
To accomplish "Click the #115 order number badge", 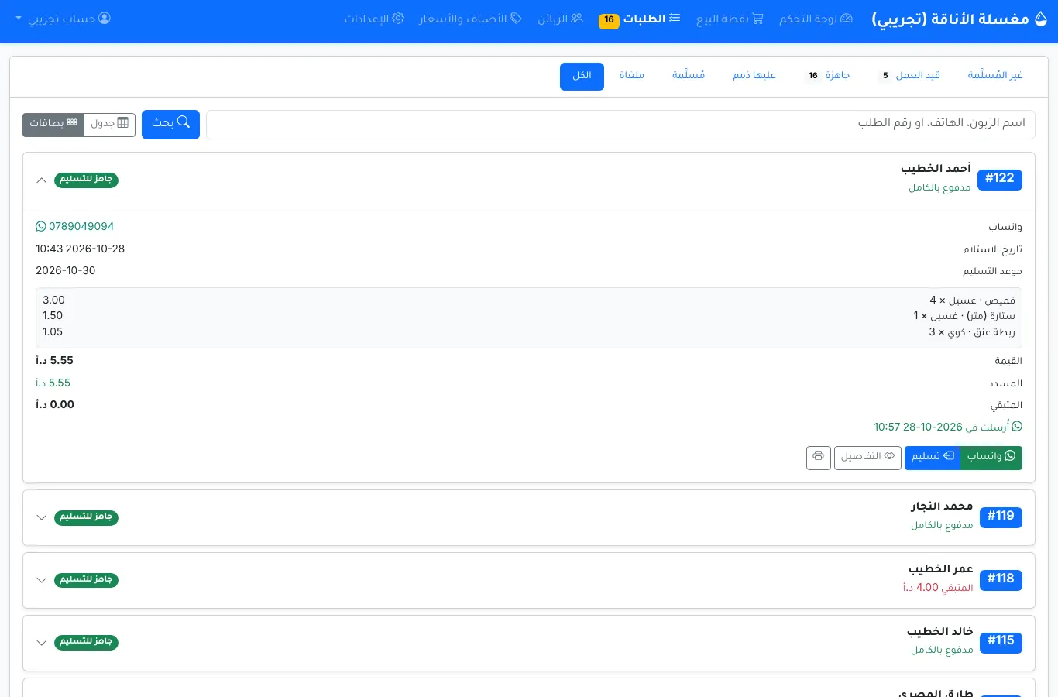I will click(x=1001, y=643).
